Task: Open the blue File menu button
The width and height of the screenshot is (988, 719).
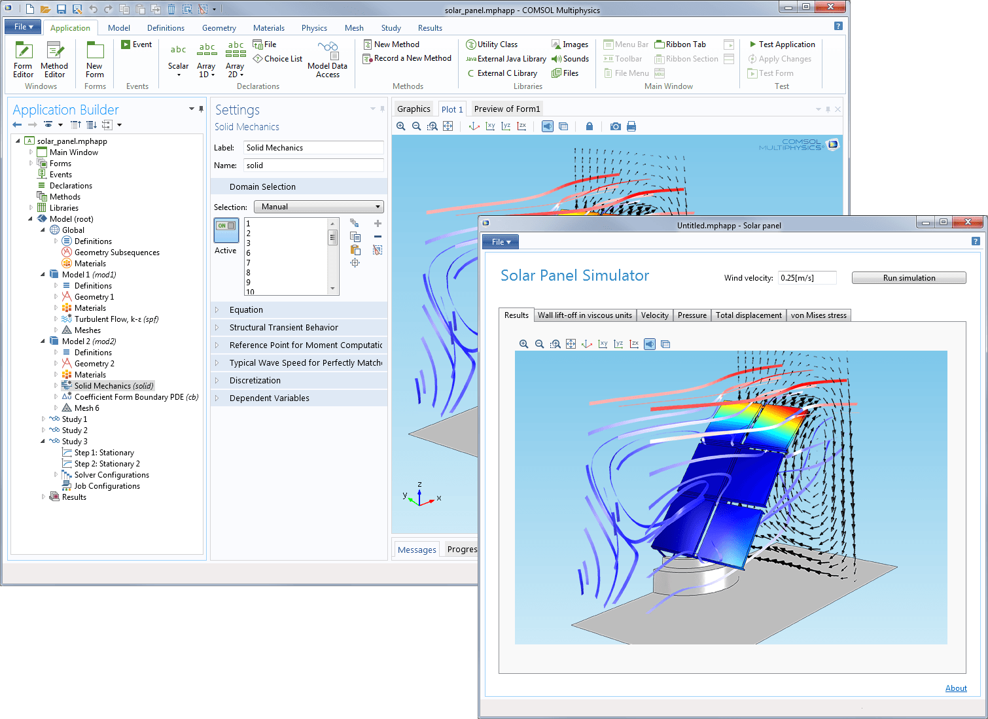Action: [23, 27]
